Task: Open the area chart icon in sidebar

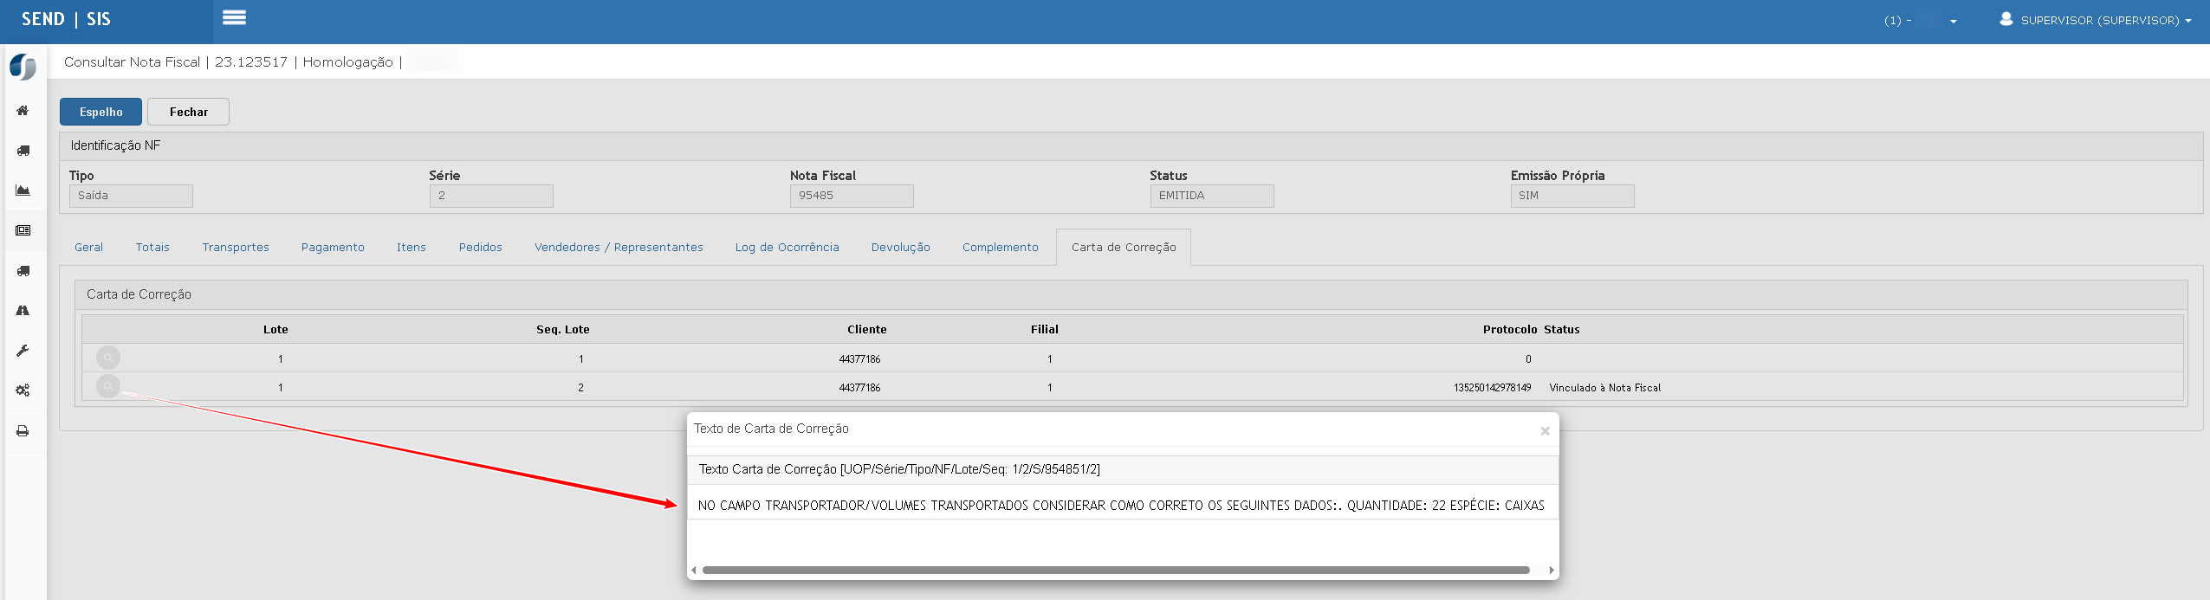Action: (x=23, y=190)
